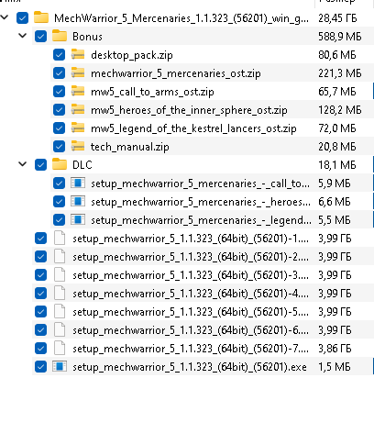Toggle the heroes DLC setup checkbox
Image resolution: width=374 pixels, height=445 pixels.
tap(59, 201)
